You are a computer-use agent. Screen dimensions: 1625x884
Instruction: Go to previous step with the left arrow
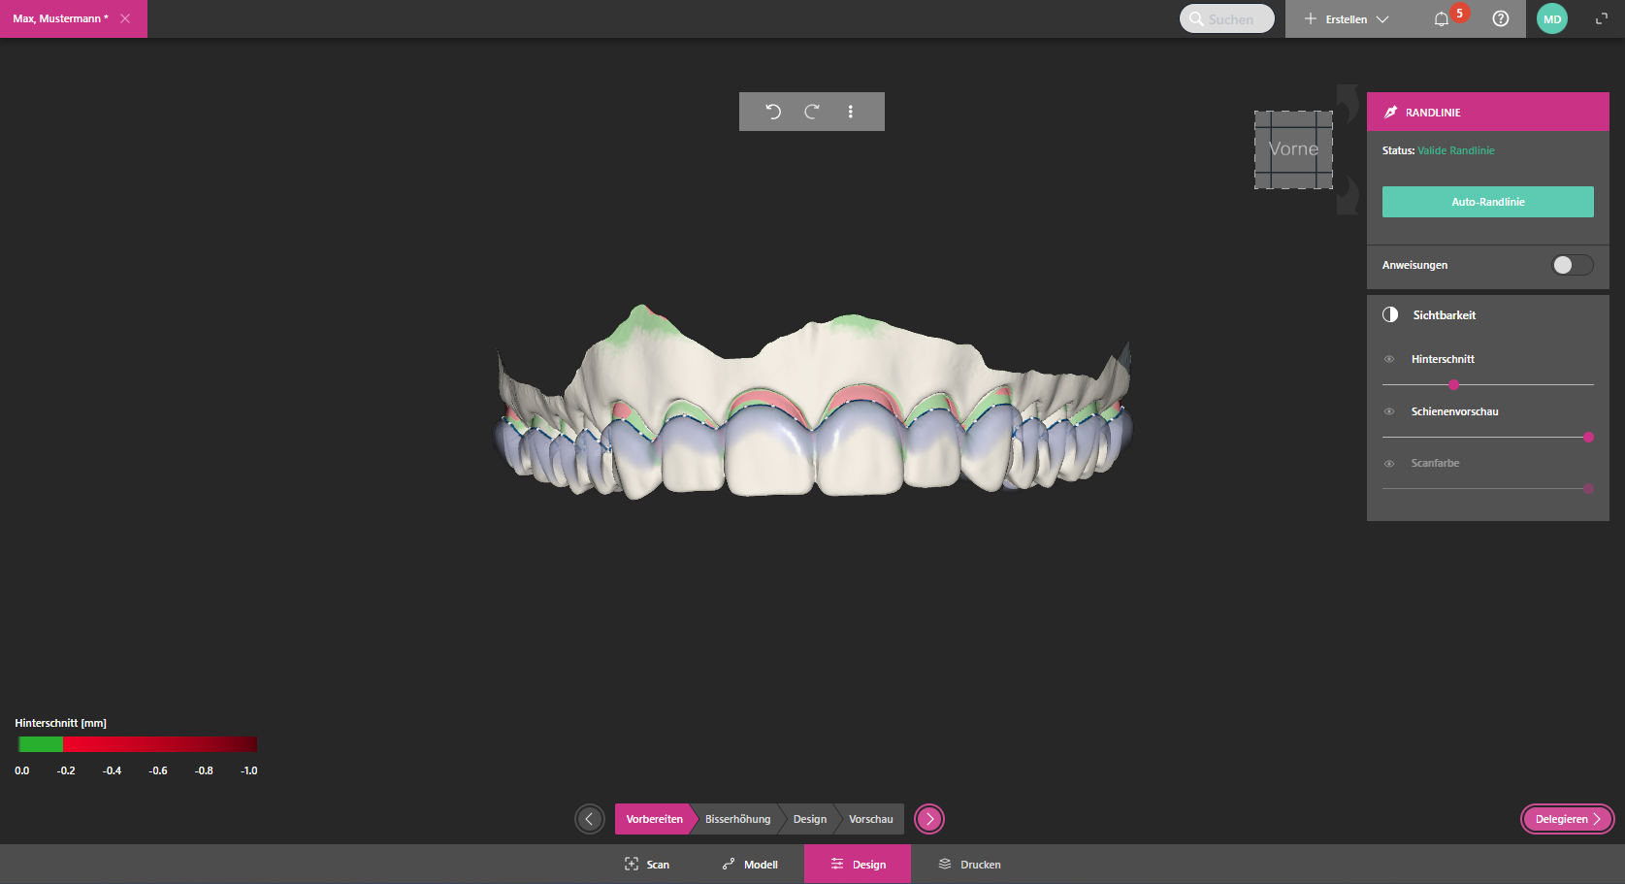point(589,819)
